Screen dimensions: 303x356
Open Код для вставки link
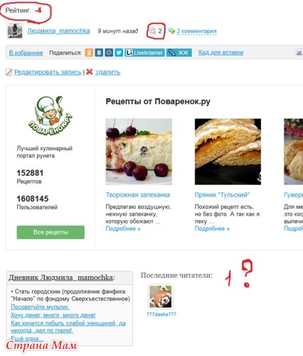pyautogui.click(x=220, y=53)
